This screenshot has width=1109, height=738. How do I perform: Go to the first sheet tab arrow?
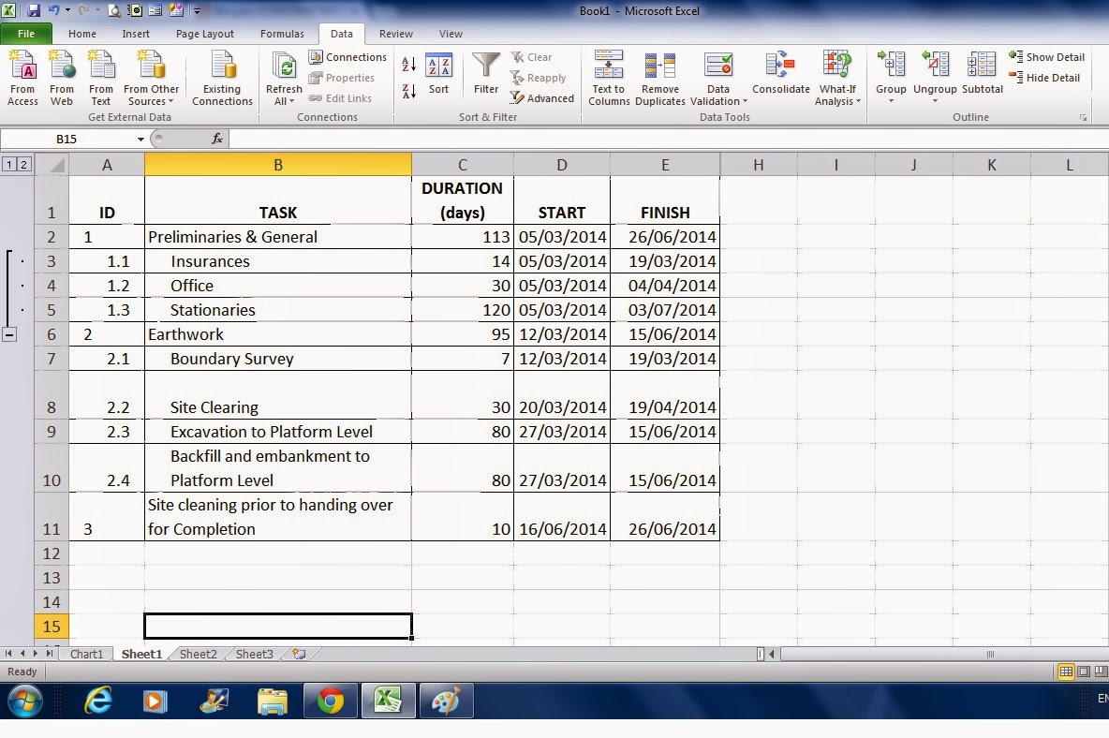pyautogui.click(x=8, y=654)
